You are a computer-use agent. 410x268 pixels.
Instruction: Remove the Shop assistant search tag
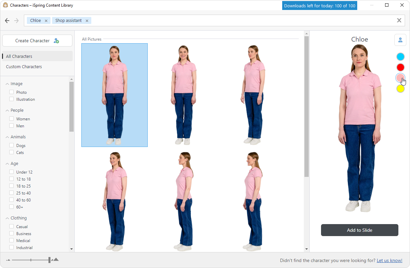coord(87,21)
